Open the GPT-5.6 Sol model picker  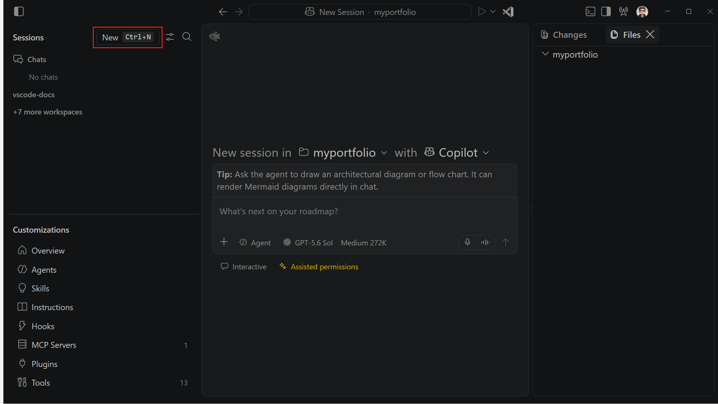[x=308, y=243]
